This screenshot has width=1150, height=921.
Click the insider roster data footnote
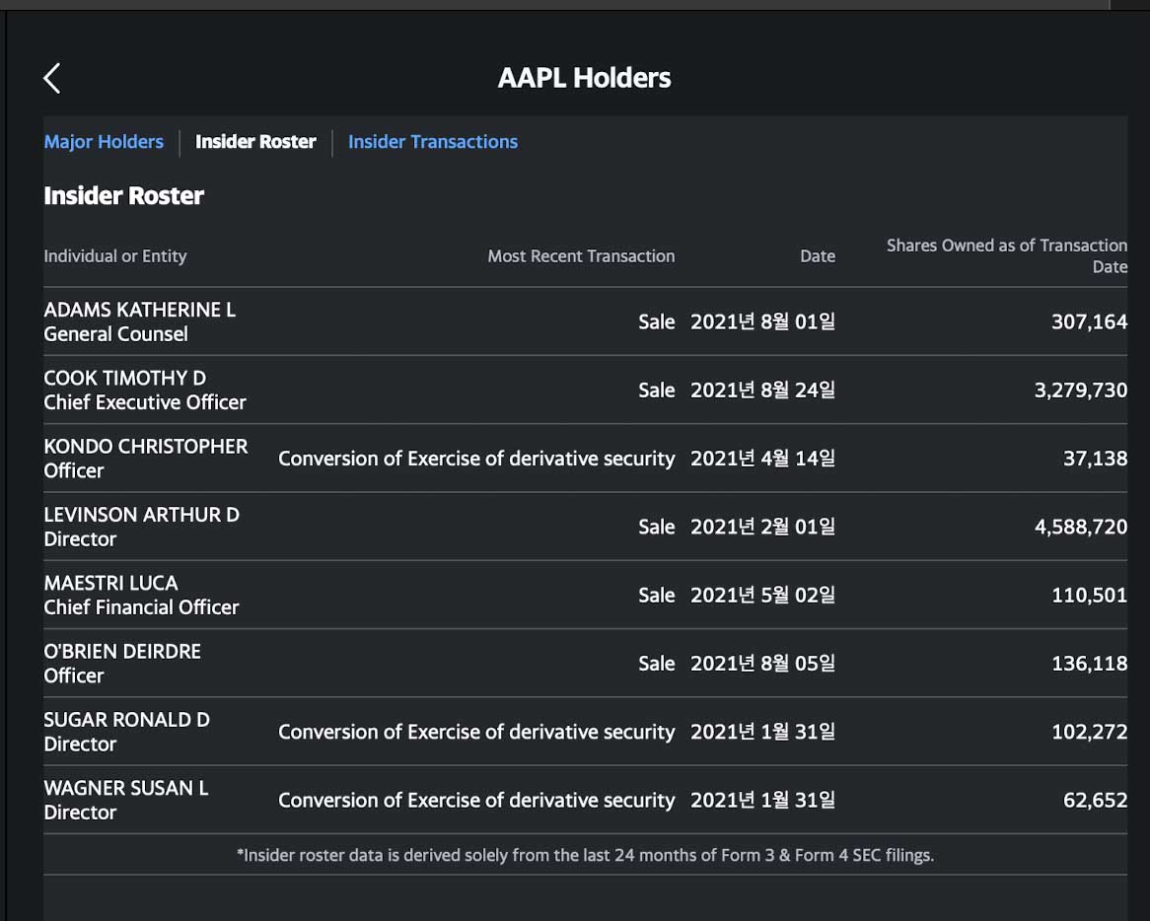tap(585, 855)
